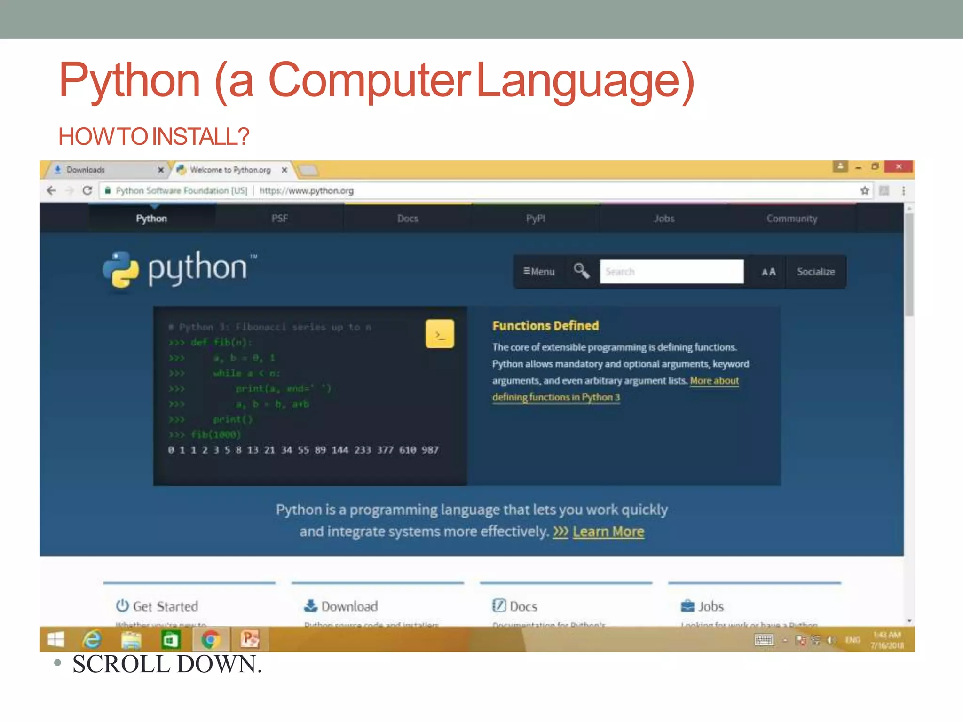Open the Community navigation item

(x=792, y=219)
